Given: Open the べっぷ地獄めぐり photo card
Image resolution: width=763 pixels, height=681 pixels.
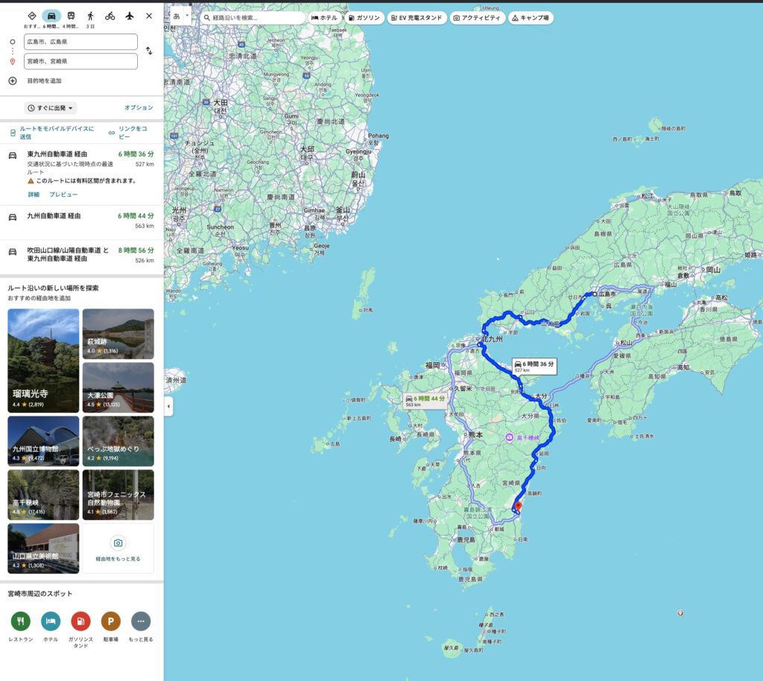Looking at the screenshot, I should (x=118, y=440).
